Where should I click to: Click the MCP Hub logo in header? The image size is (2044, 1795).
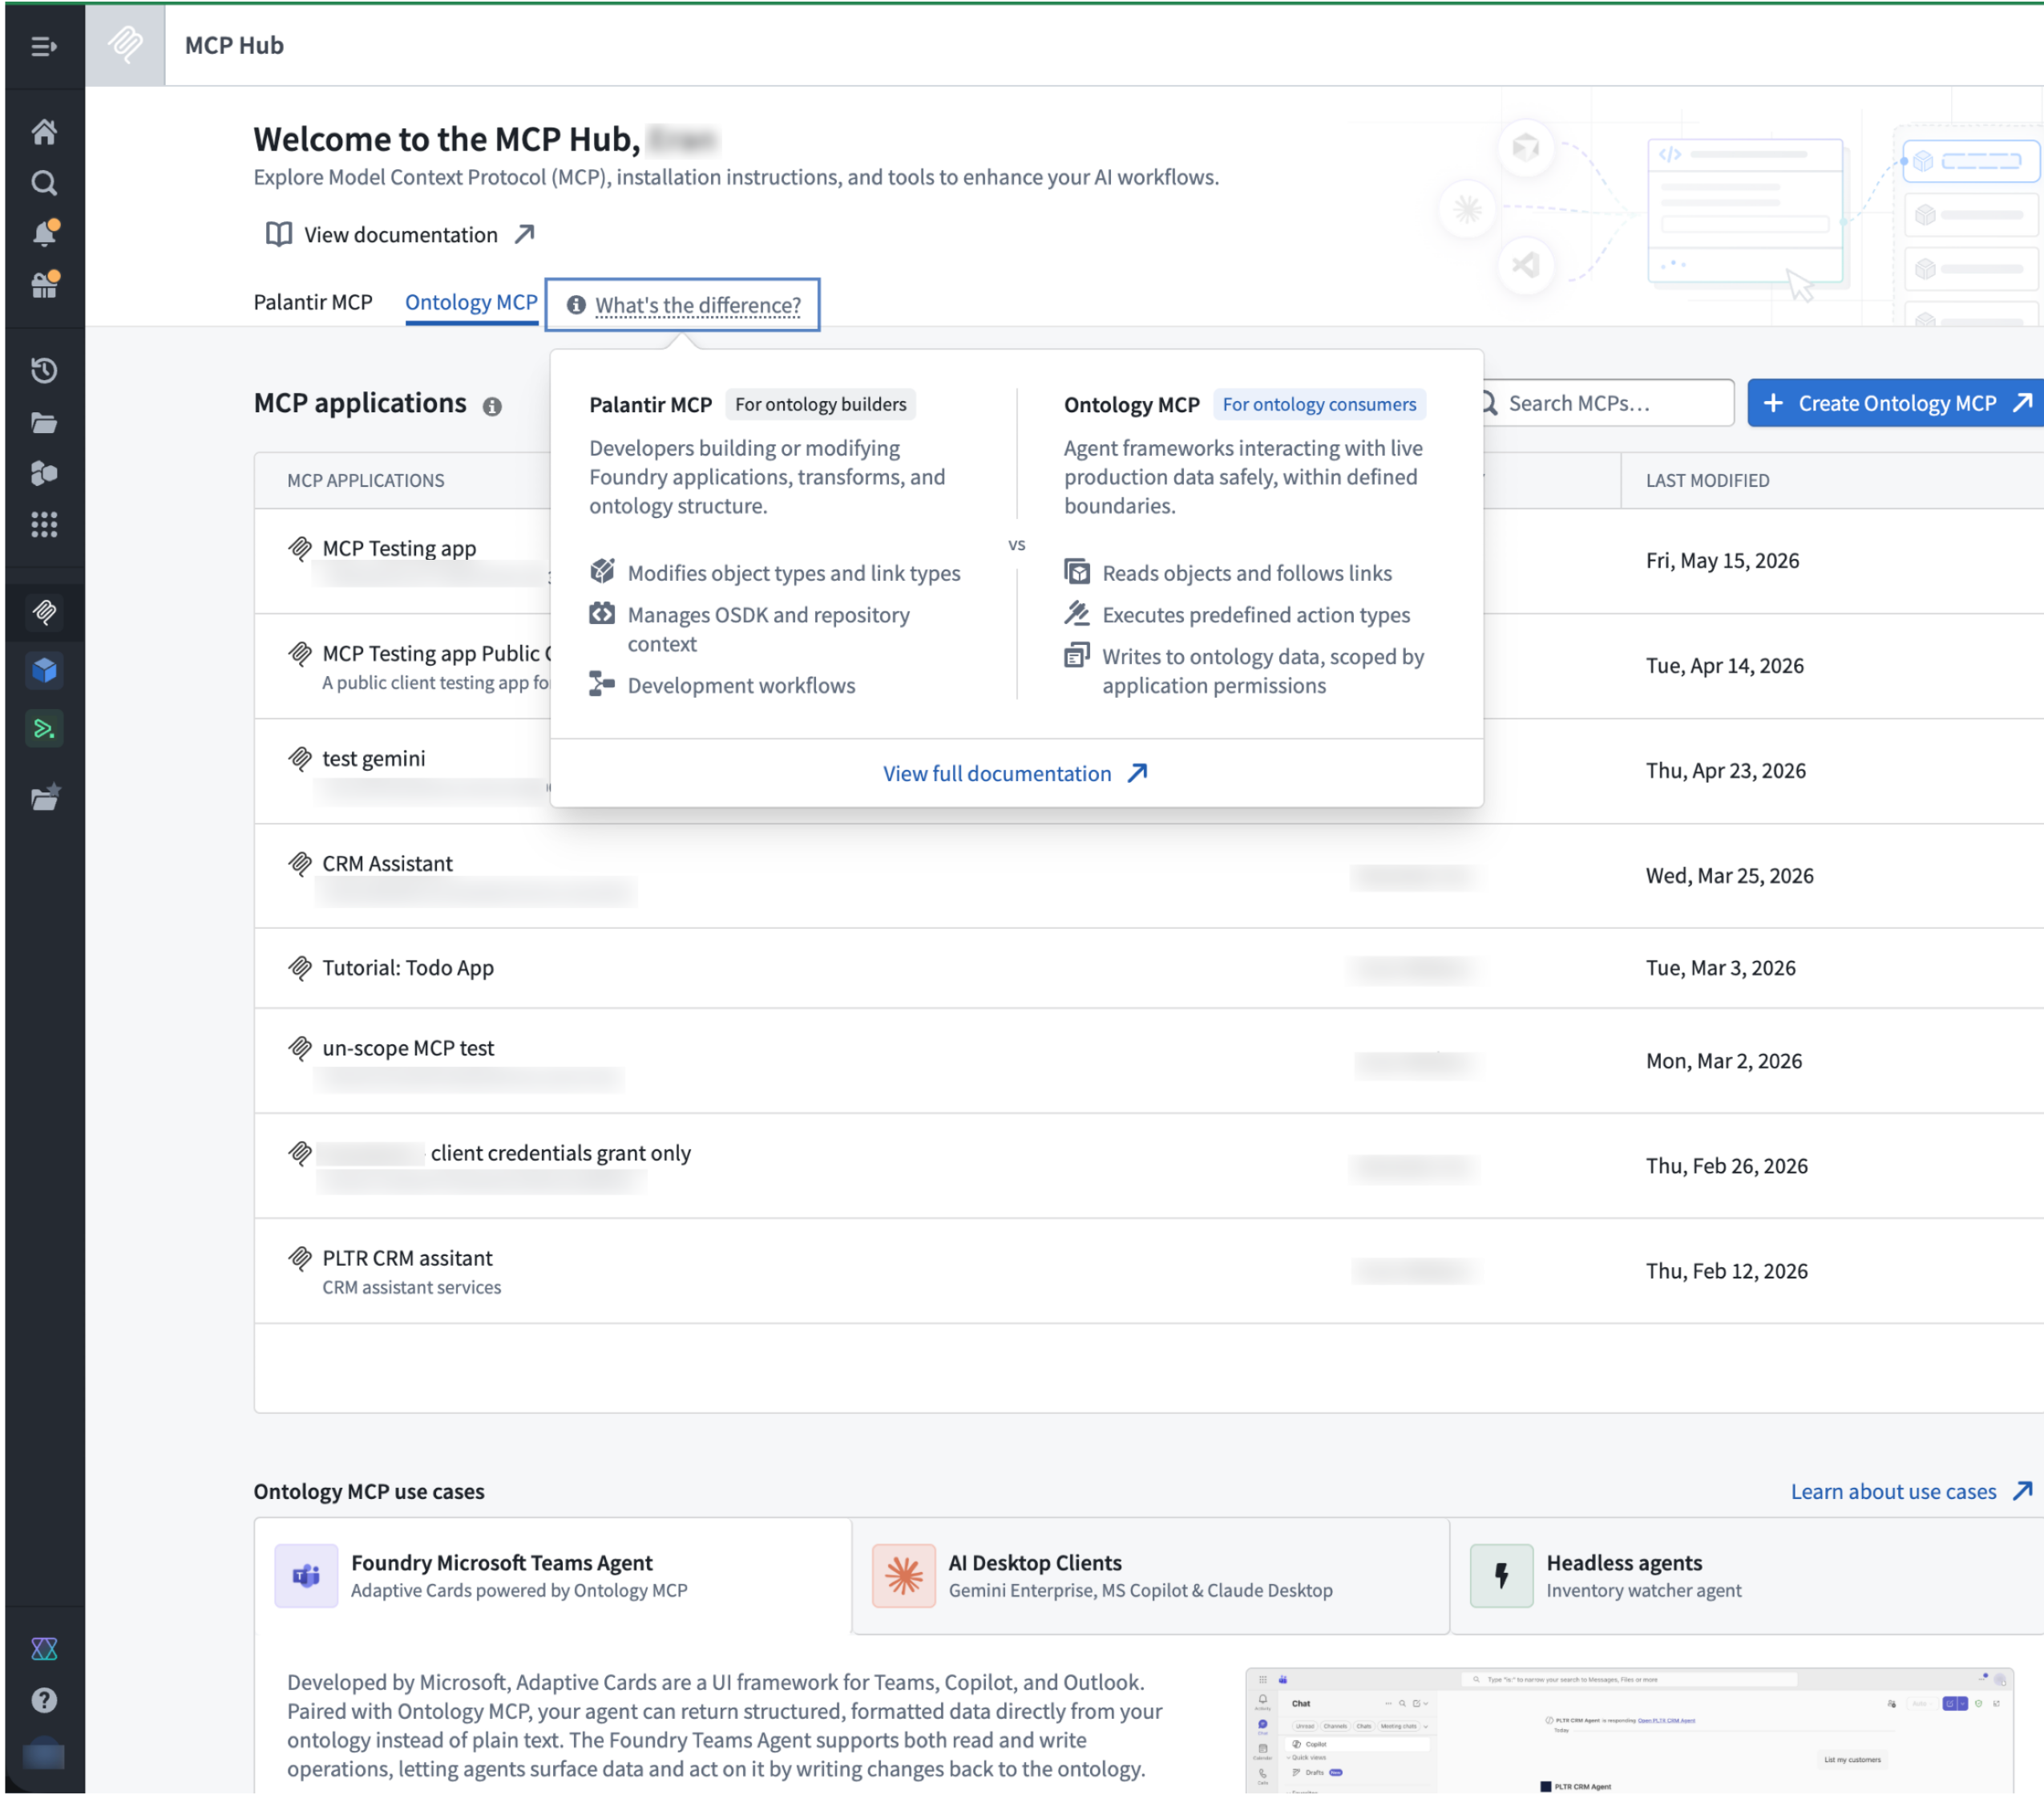[125, 45]
